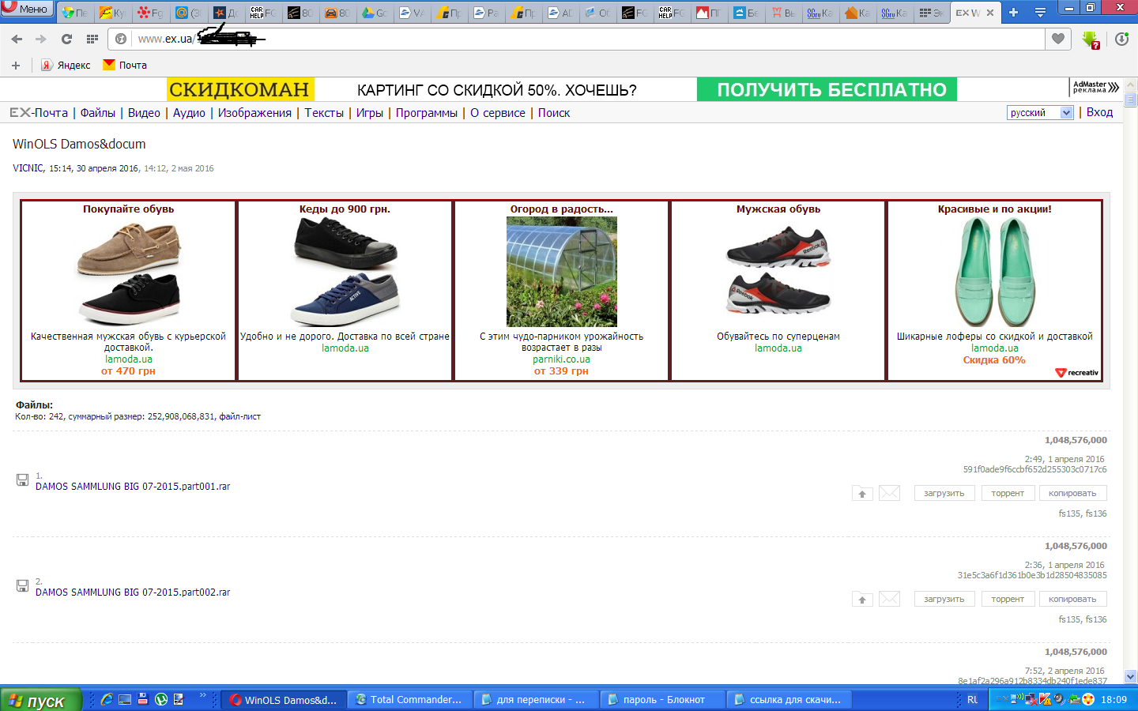Open DAMOS SAMMLUNG BIG part001.rar link
This screenshot has width=1138, height=711.
pos(133,487)
